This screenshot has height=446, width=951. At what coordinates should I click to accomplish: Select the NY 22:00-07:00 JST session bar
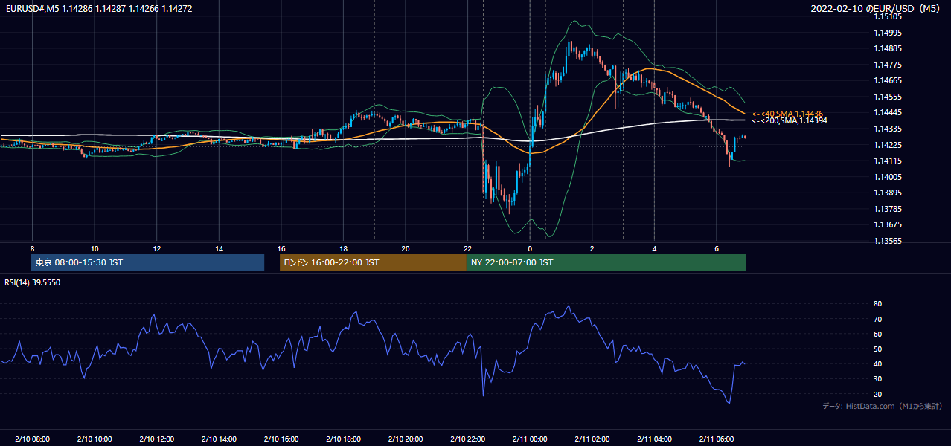tap(606, 262)
